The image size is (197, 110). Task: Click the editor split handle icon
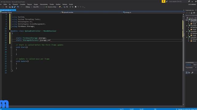click(183, 15)
